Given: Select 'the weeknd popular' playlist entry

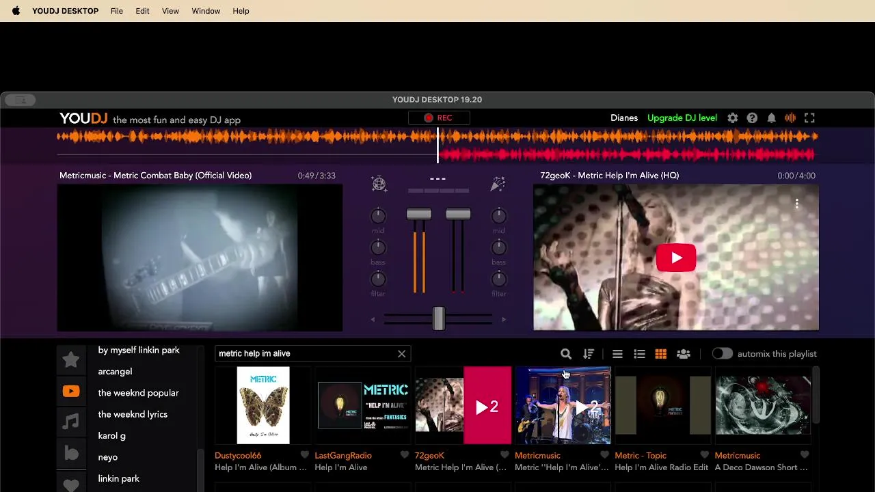Looking at the screenshot, I should [x=138, y=393].
